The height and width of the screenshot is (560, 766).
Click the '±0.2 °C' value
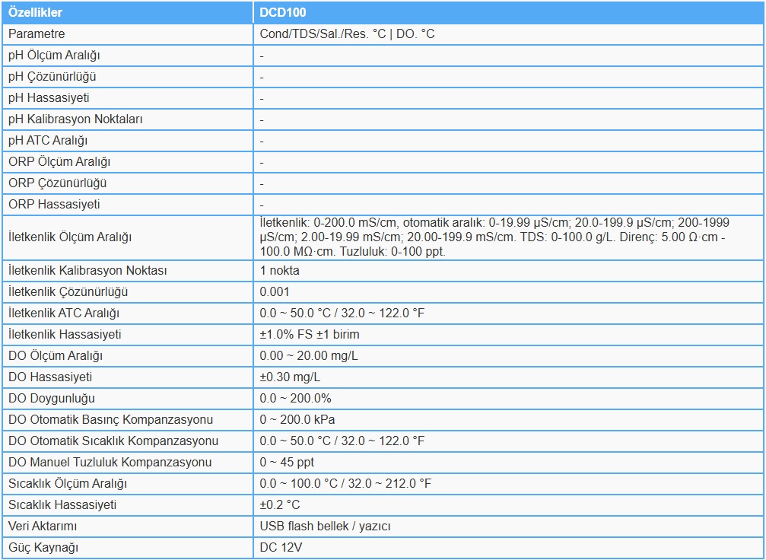pos(280,504)
